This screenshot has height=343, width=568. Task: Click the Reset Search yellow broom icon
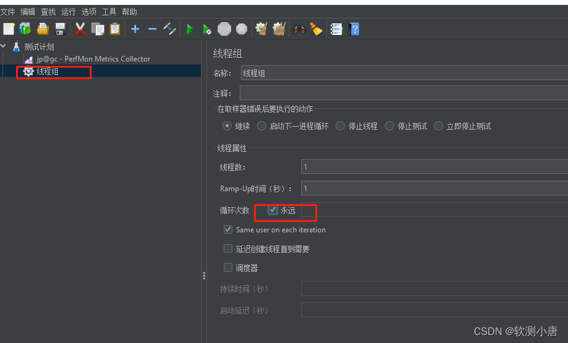(x=317, y=29)
